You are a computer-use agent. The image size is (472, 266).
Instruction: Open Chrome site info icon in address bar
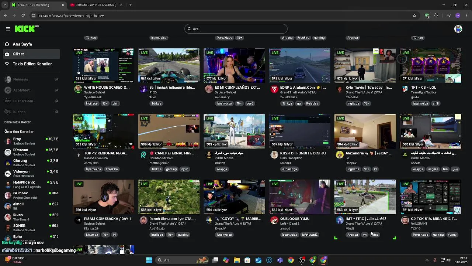[x=34, y=16]
